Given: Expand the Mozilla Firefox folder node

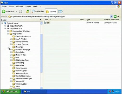Looking at the screenshot, I should coord(11,55).
